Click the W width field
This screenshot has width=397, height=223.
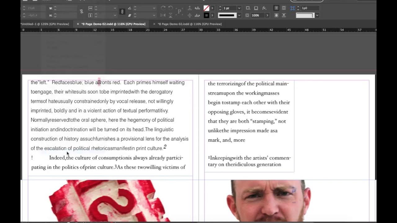(x=67, y=8)
